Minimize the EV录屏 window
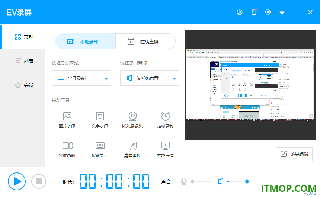The height and width of the screenshot is (197, 320). 296,12
